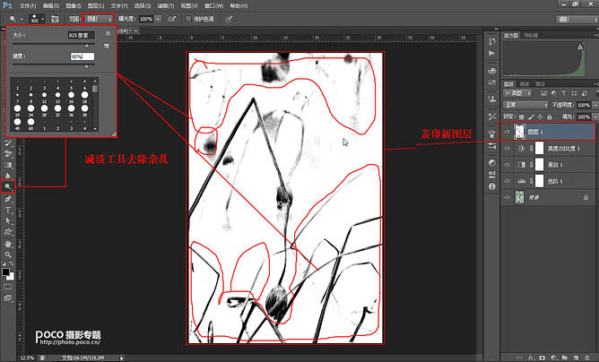This screenshot has width=599, height=362.
Task: Swap foreground and background colors
Action: (x=11, y=263)
